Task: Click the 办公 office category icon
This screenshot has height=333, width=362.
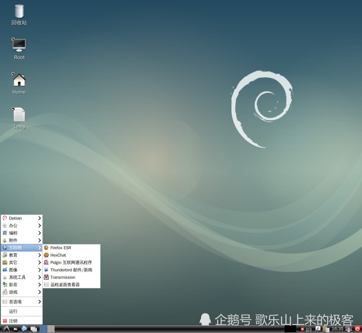Action: click(5, 226)
